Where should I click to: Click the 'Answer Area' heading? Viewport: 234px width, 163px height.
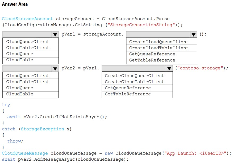(x=15, y=4)
